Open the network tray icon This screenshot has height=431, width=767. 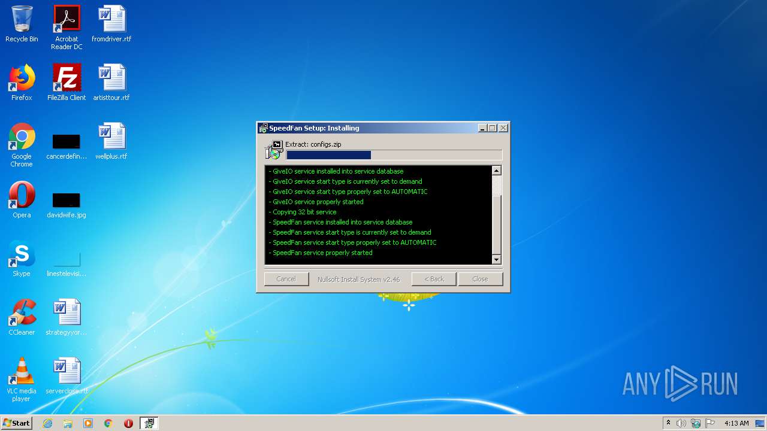click(x=696, y=423)
